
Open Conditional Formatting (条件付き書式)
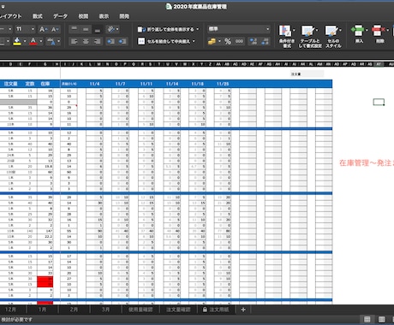coord(287,36)
